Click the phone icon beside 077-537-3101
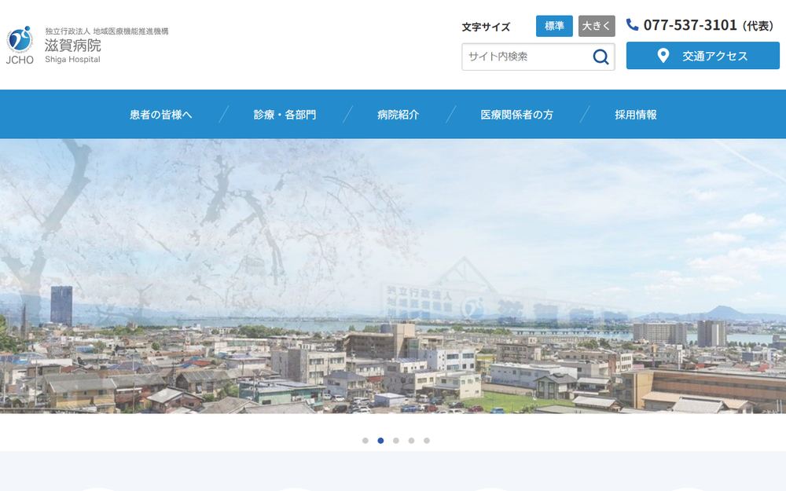 (632, 24)
